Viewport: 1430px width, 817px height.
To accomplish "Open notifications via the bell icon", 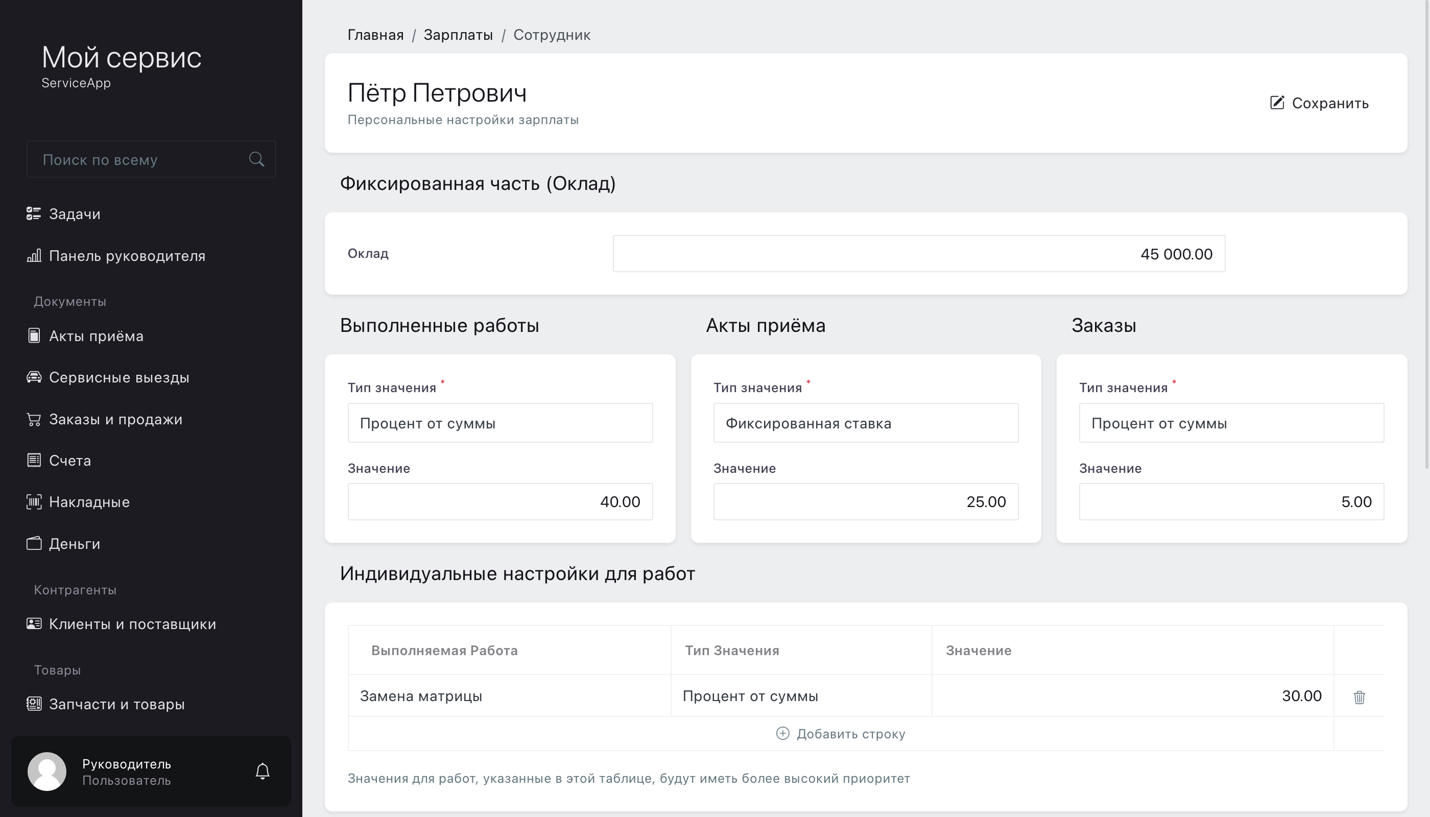I will point(263,772).
